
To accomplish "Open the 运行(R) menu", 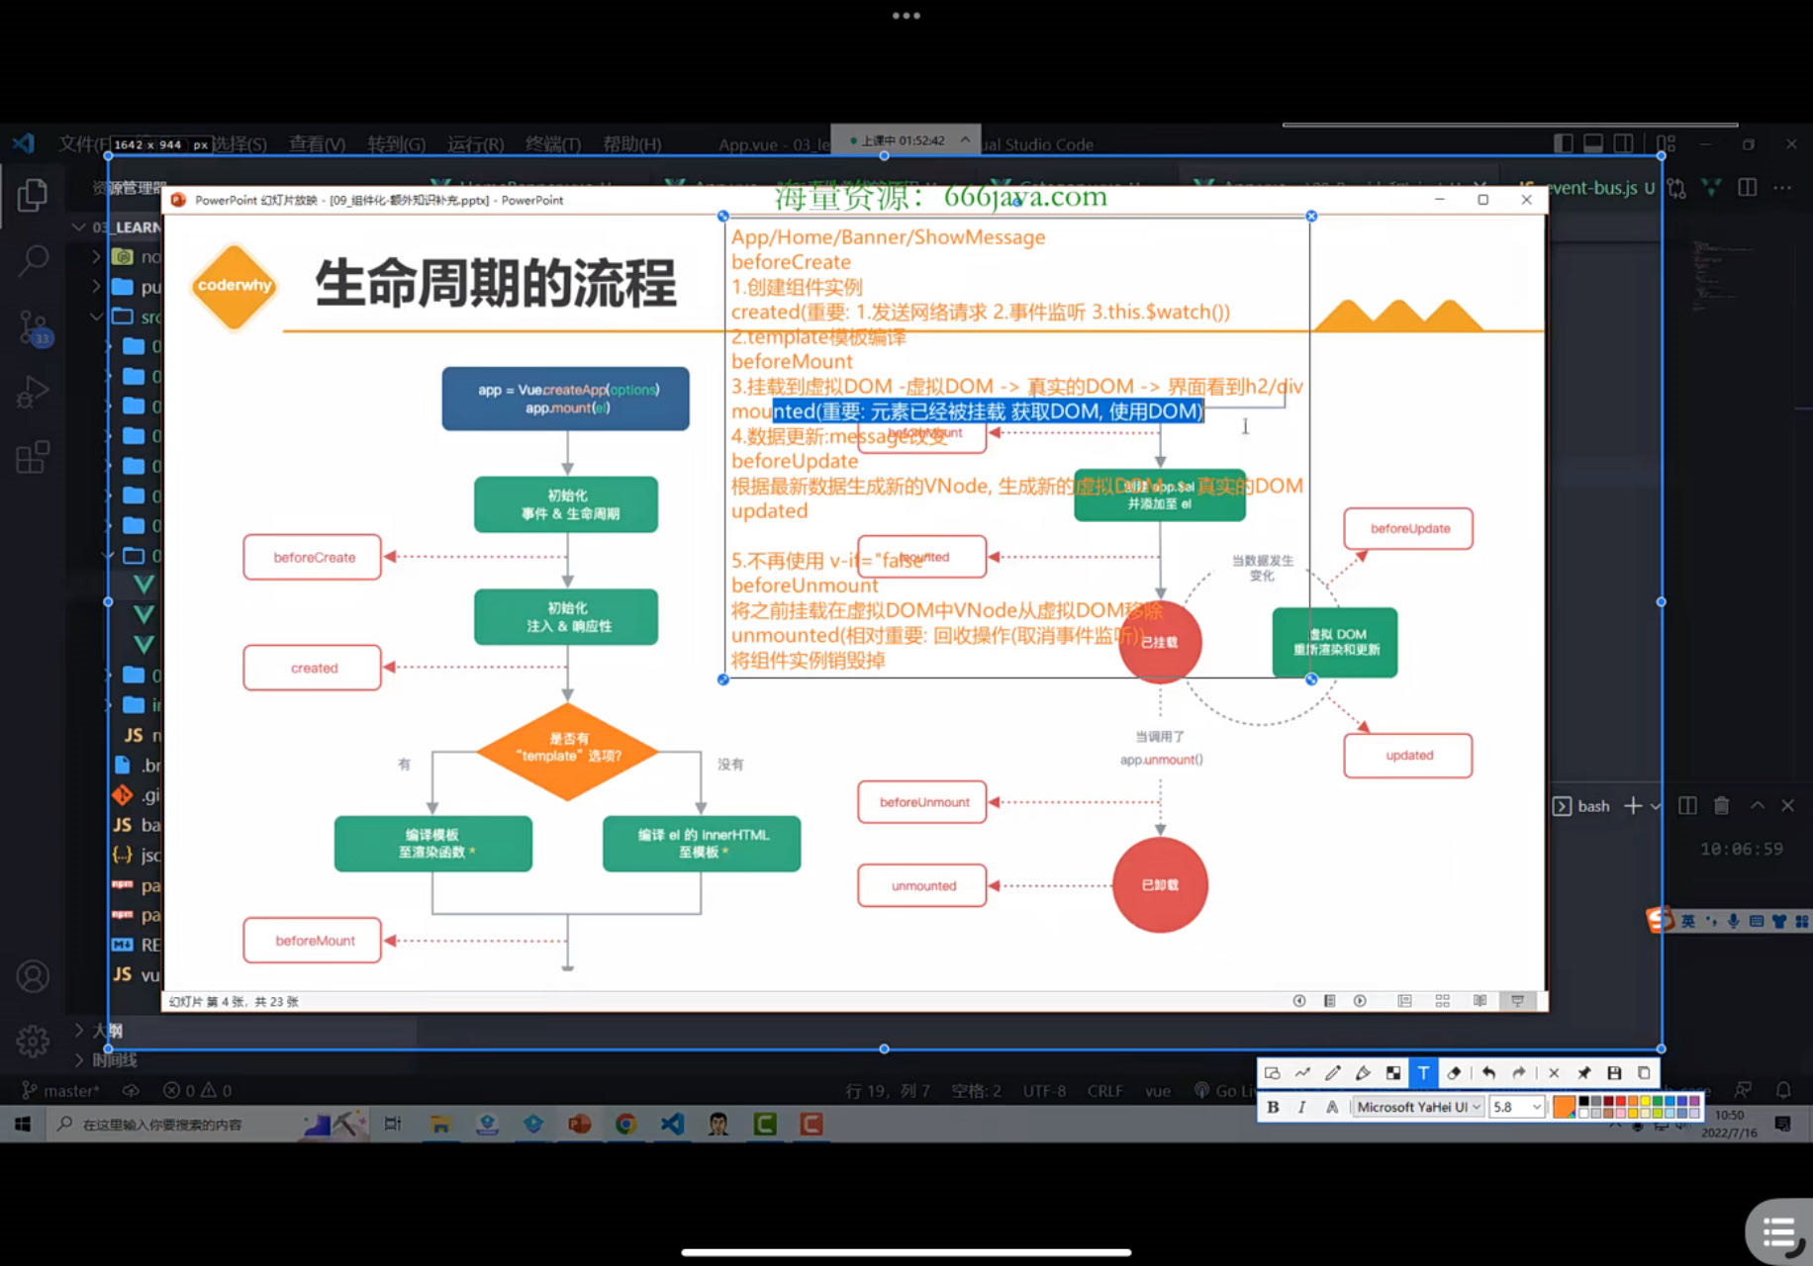I will pos(475,144).
